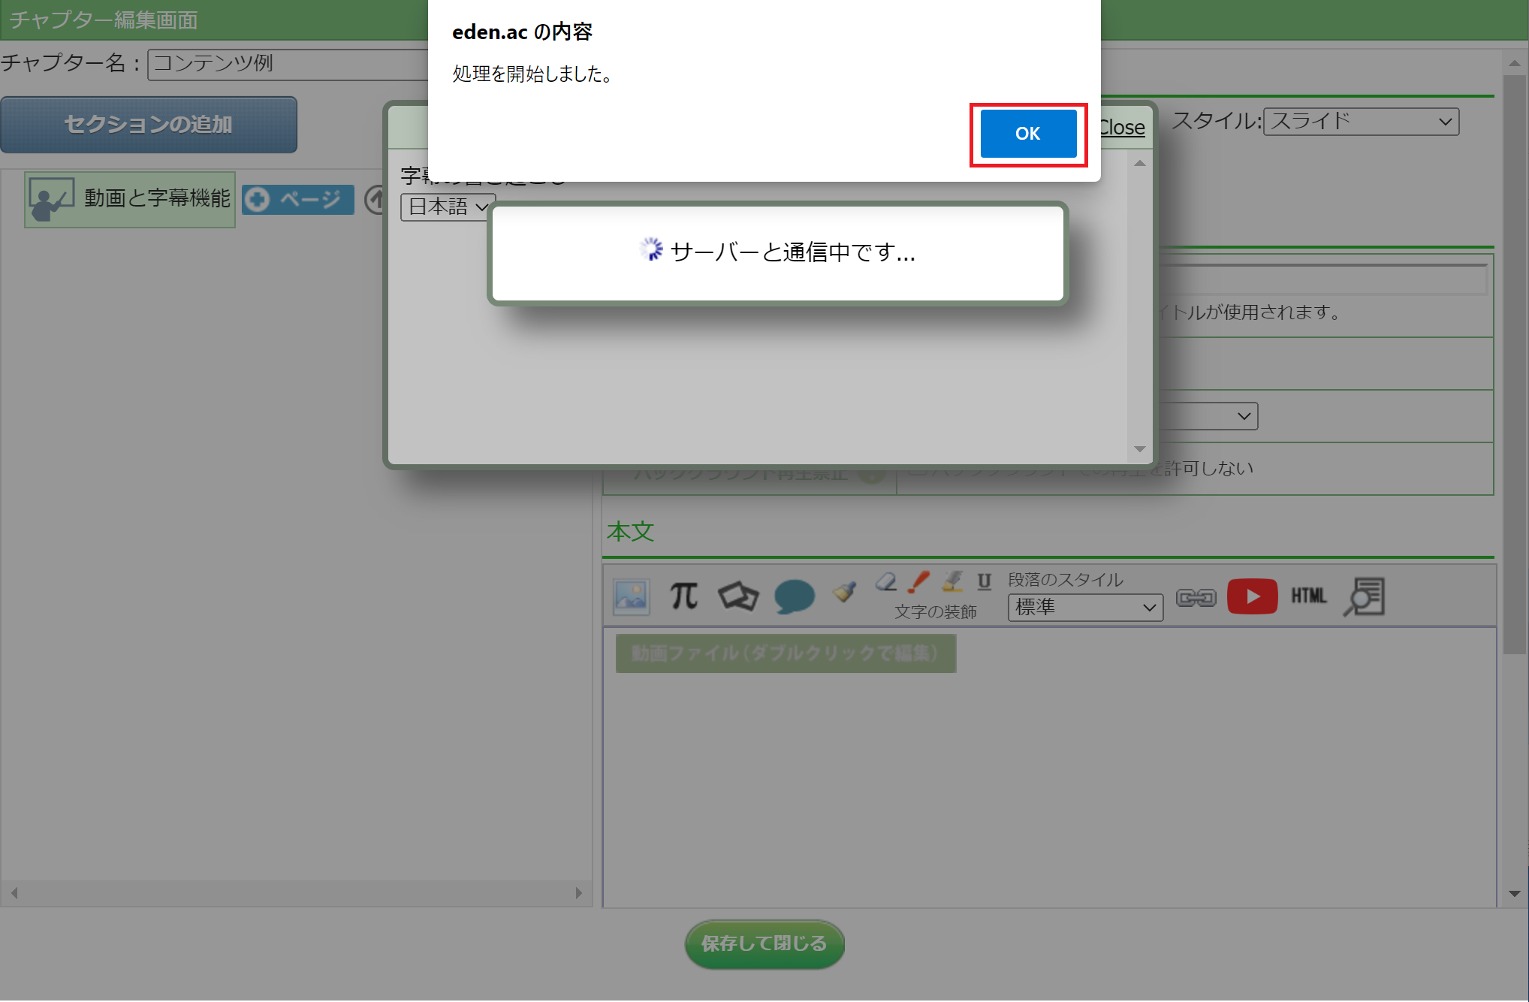
Task: Select the paintbrush format tool
Action: [x=845, y=592]
